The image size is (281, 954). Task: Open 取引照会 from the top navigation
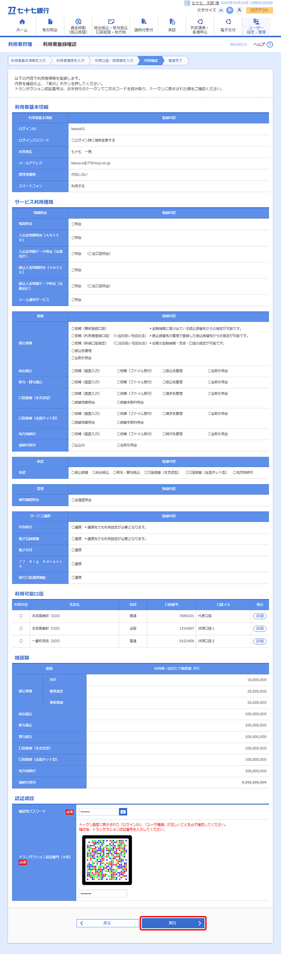click(x=50, y=26)
